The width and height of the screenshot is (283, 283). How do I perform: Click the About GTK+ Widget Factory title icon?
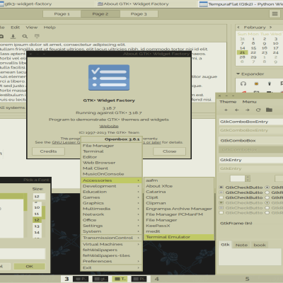coord(100,4)
